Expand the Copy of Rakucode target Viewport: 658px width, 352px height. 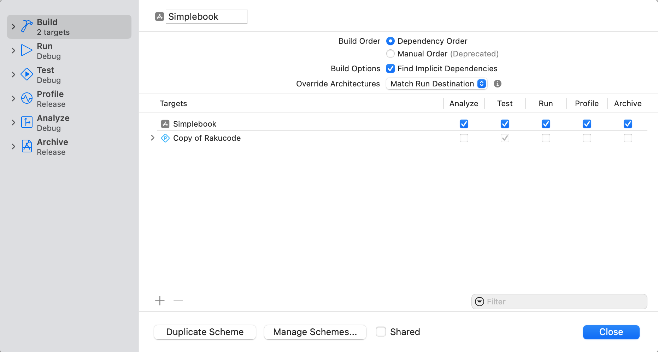click(x=153, y=138)
